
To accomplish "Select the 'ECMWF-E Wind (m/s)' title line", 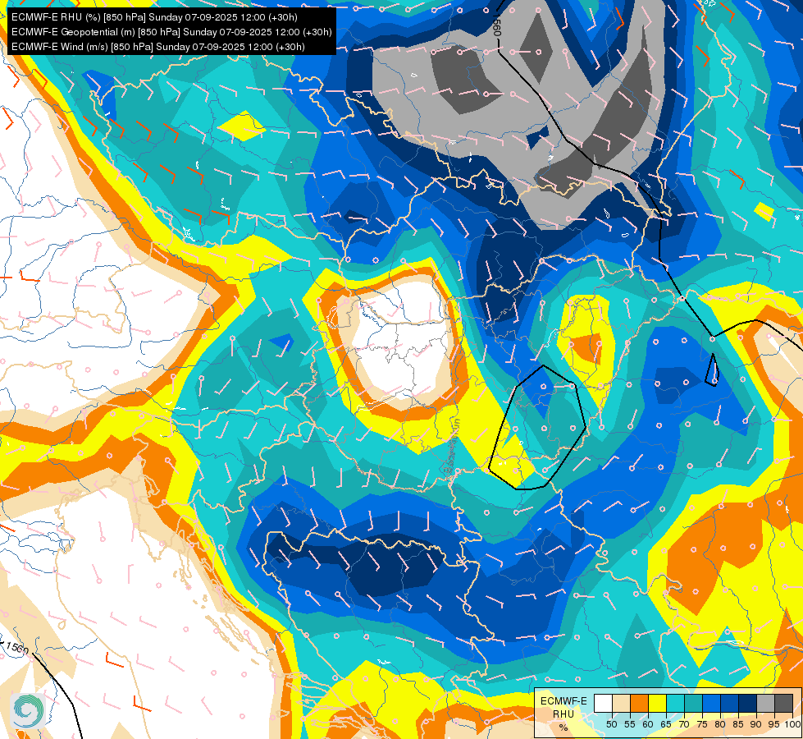I will pos(158,47).
